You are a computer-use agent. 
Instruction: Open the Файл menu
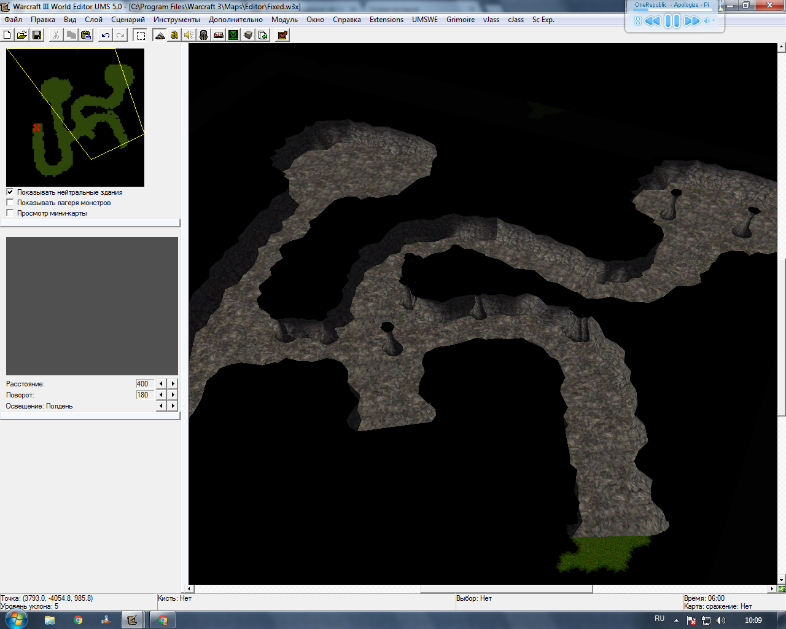click(13, 20)
